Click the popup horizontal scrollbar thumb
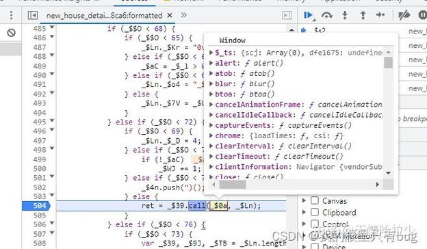The height and width of the screenshot is (249, 427). (233, 185)
